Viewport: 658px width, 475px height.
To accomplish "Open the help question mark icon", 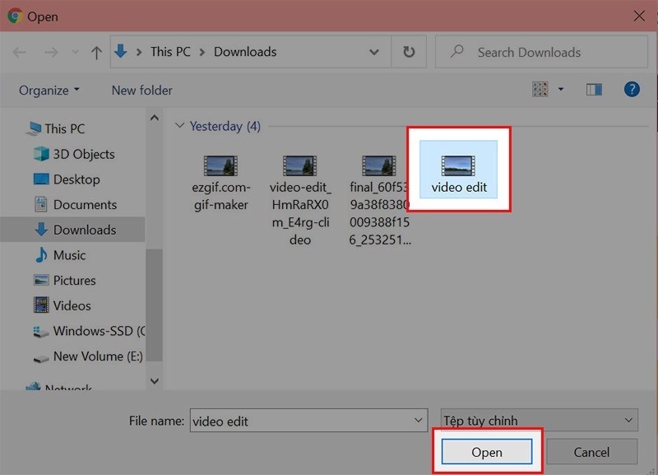I will click(632, 89).
